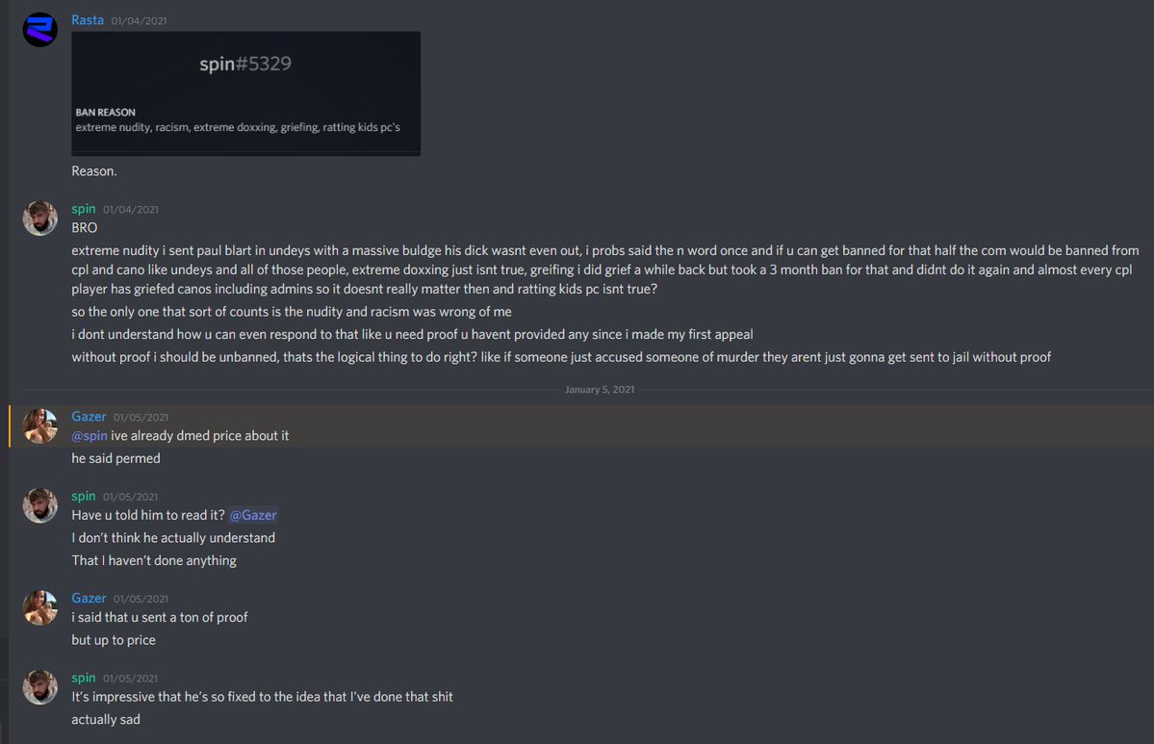The height and width of the screenshot is (744, 1154).
Task: Click the Rasta username
Action: pos(88,20)
